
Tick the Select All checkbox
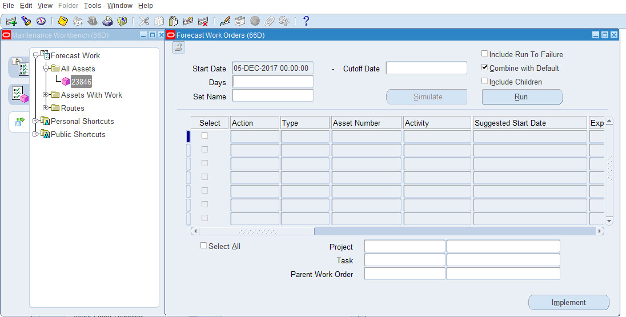(203, 246)
